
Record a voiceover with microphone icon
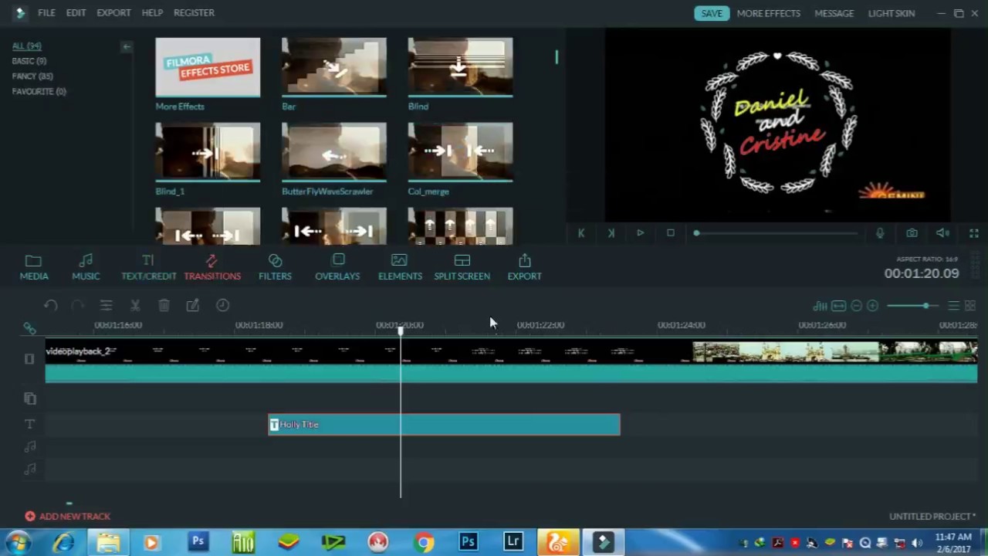point(880,233)
